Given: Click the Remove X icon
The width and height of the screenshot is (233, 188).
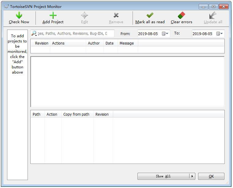Looking at the screenshot, I should point(116,15).
